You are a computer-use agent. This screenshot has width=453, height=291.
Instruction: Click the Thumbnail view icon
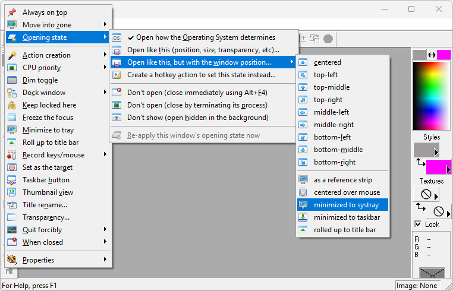[12, 192]
